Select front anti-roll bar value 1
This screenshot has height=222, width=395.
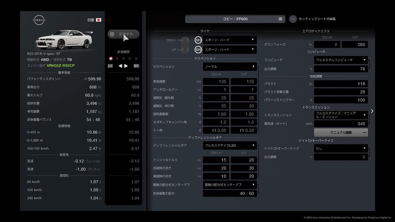[x=216, y=90]
